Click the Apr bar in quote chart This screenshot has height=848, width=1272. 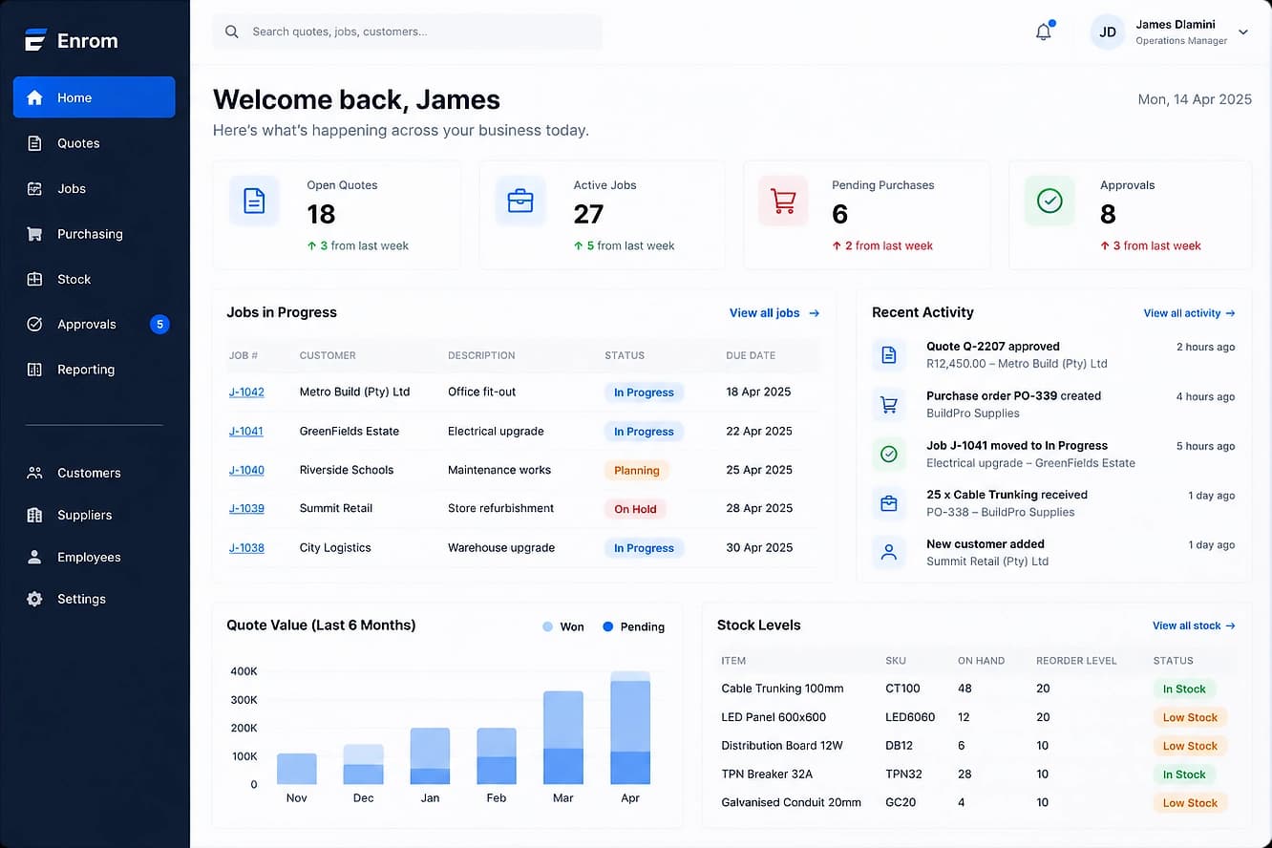tap(630, 728)
